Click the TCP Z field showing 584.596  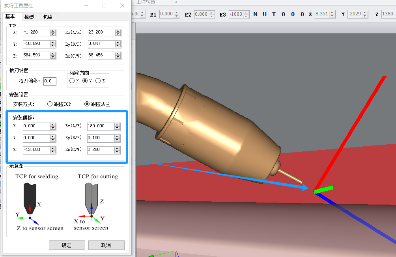(x=36, y=55)
